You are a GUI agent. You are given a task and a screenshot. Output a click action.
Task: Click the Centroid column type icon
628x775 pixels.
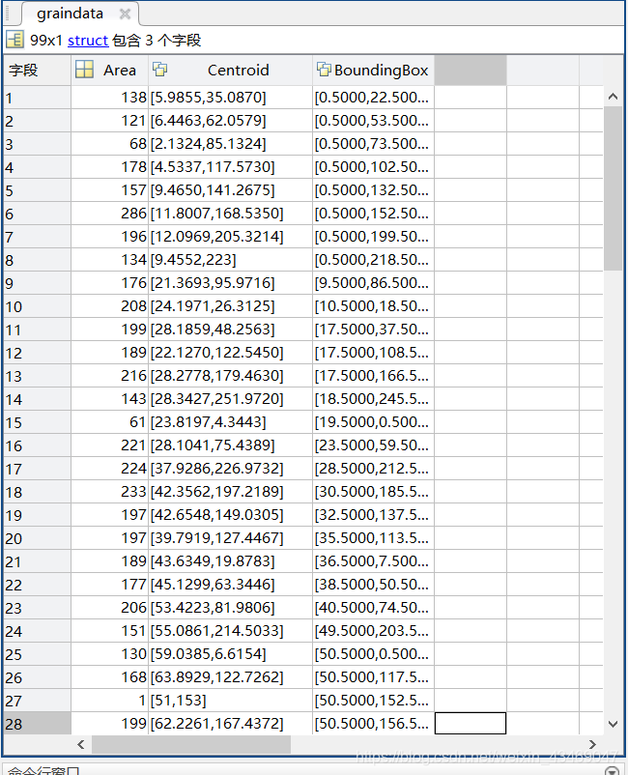[x=160, y=70]
